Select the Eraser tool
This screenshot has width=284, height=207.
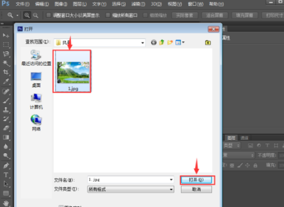coord(6,128)
